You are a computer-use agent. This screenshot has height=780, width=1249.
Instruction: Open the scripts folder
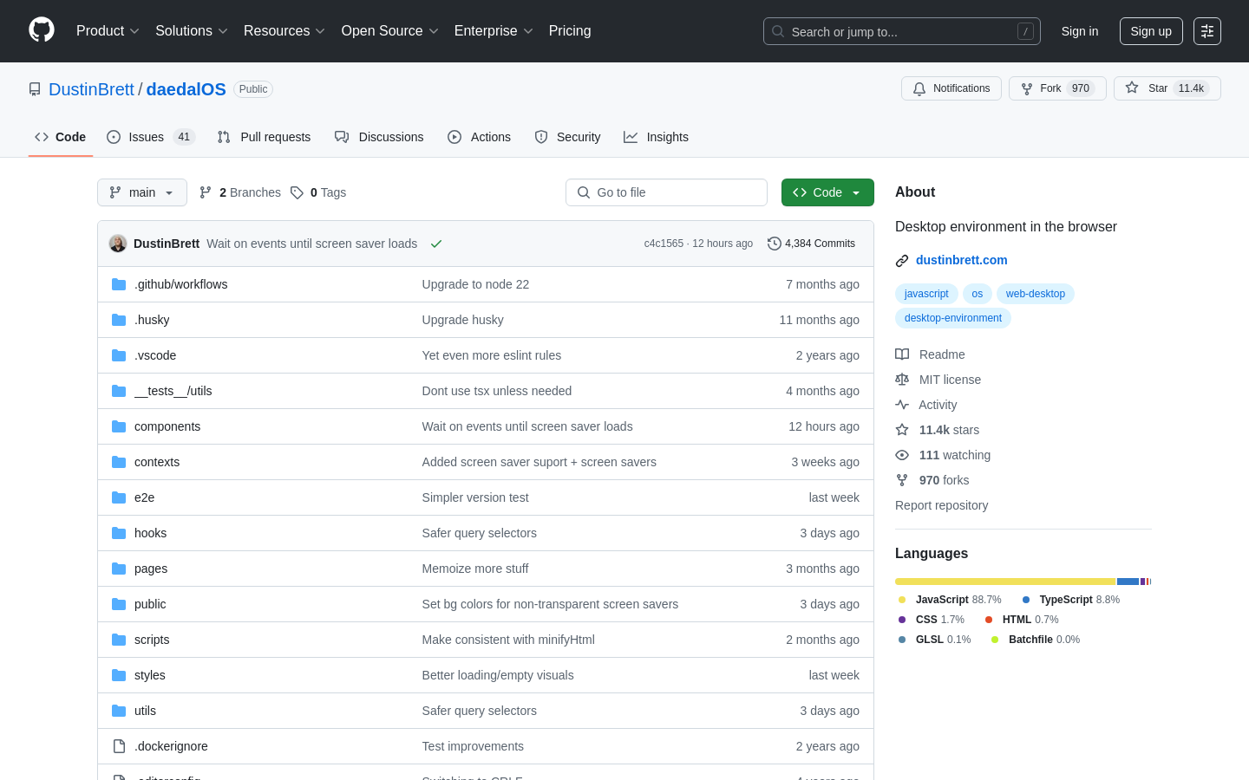point(152,640)
